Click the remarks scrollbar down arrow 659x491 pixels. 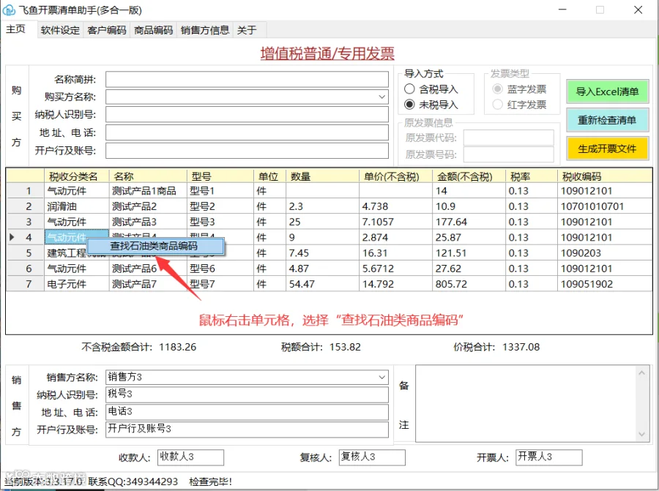click(x=641, y=435)
